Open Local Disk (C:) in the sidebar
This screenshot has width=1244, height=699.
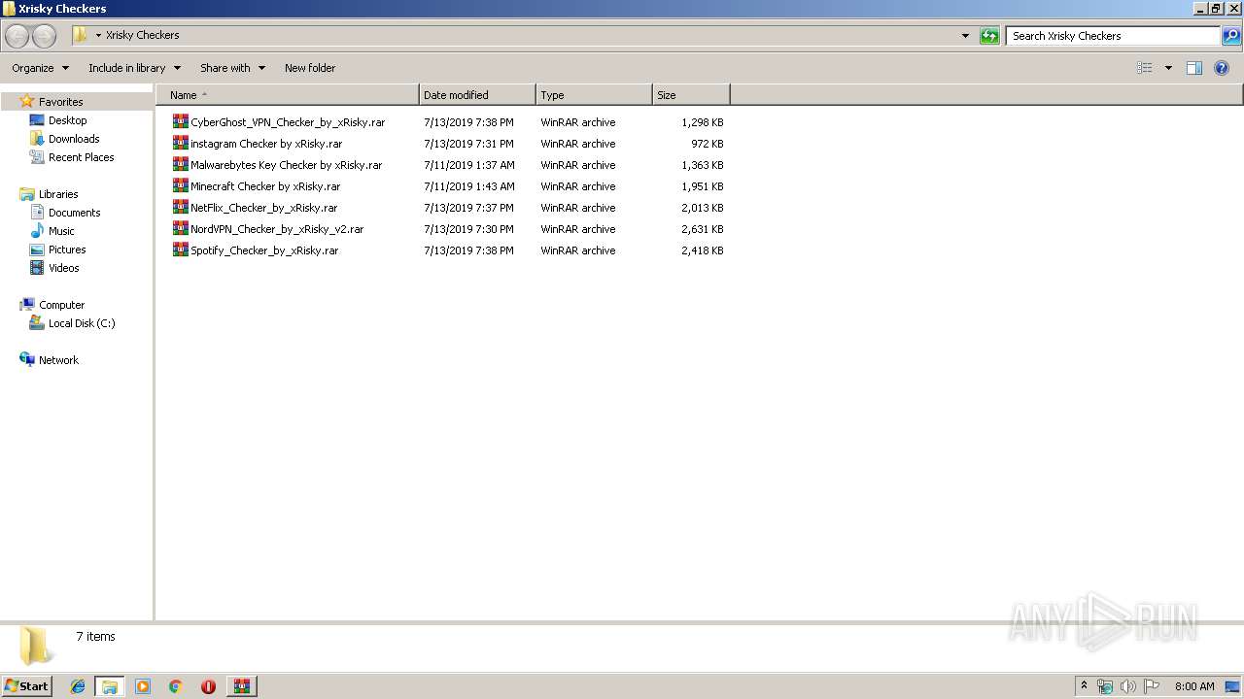click(82, 323)
